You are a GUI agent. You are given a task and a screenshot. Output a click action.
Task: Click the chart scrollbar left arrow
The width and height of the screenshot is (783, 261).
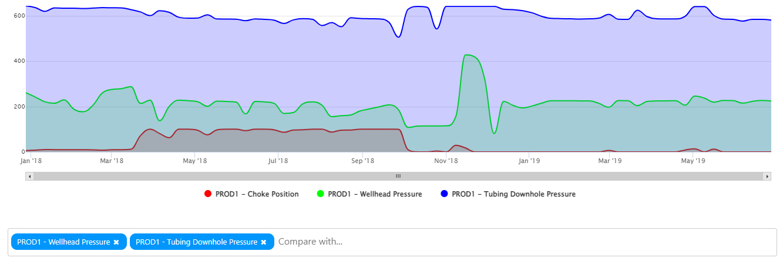coord(30,176)
